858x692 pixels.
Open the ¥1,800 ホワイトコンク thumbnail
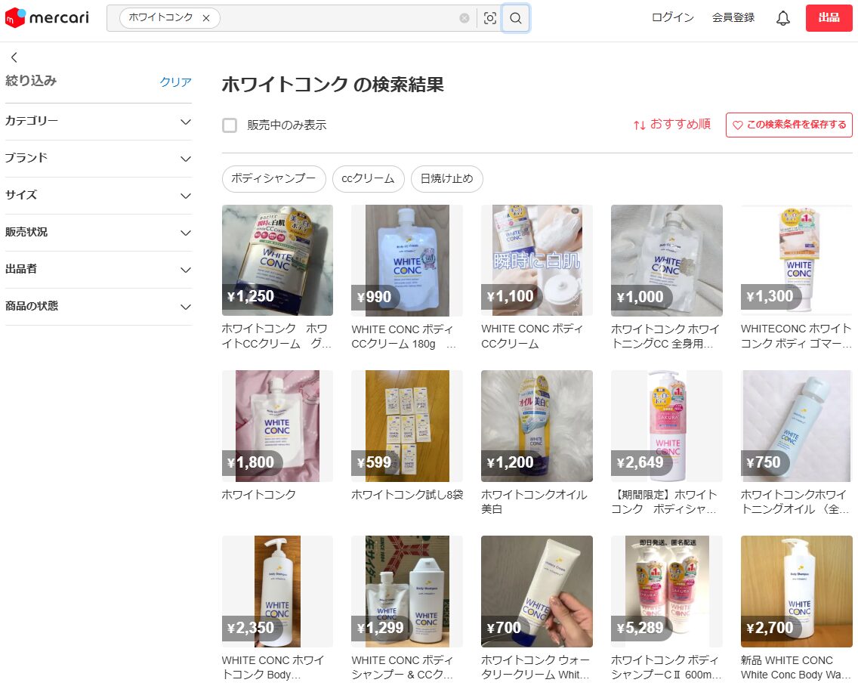(277, 426)
